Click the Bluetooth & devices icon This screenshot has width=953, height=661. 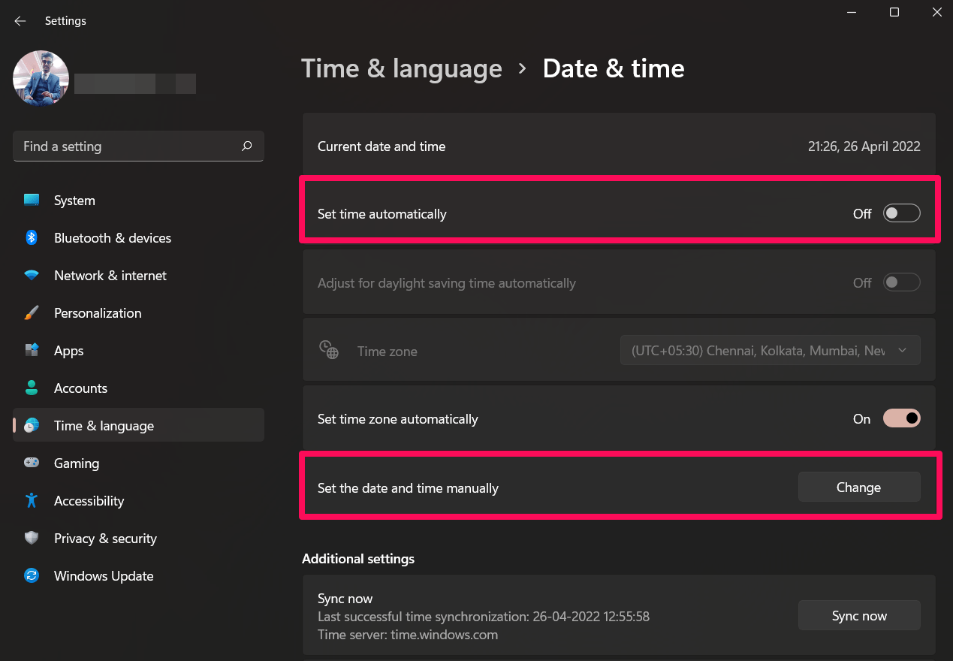click(32, 238)
